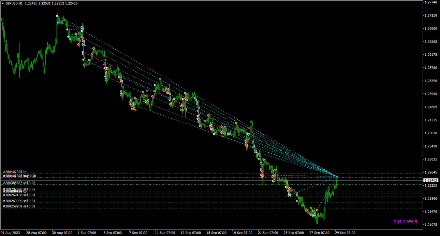This screenshot has height=236, width=440.
Task: Click the 21 Sep 07:00 time label
Action: [267, 233]
